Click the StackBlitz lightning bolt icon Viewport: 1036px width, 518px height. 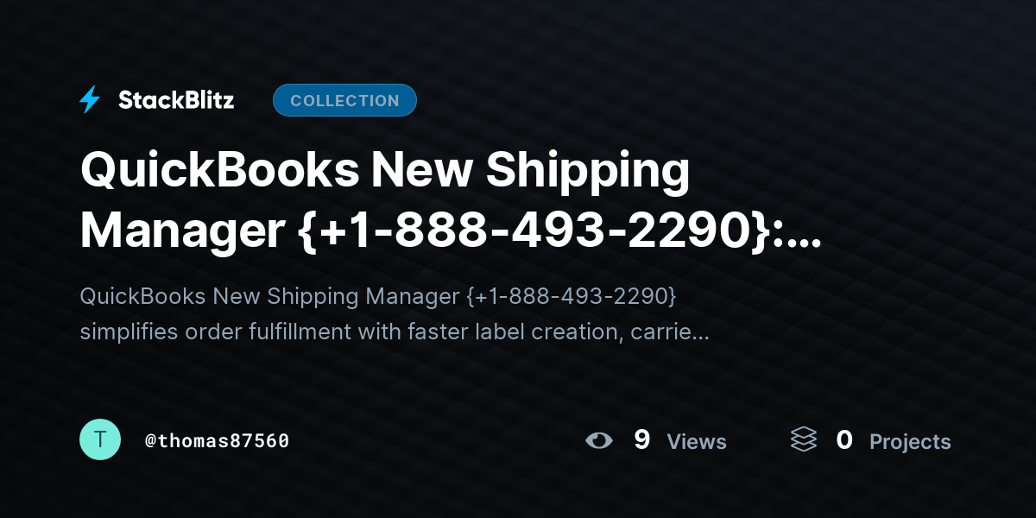90,100
